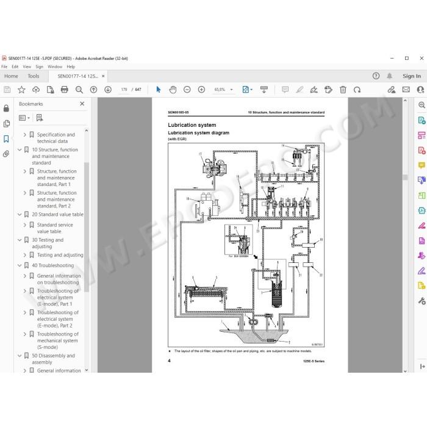Open the View menu

tap(27, 66)
